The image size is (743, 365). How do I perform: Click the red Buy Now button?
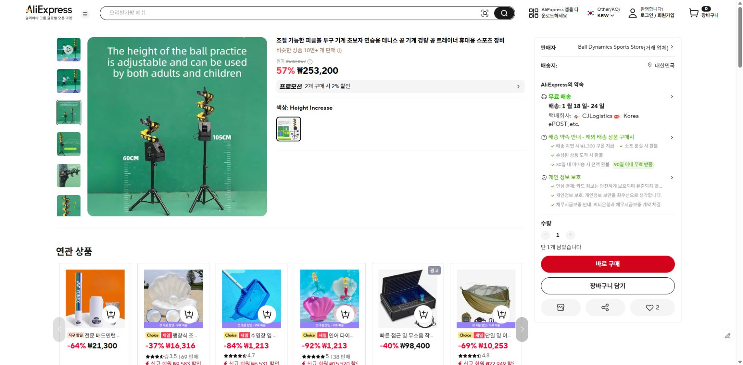coord(607,264)
